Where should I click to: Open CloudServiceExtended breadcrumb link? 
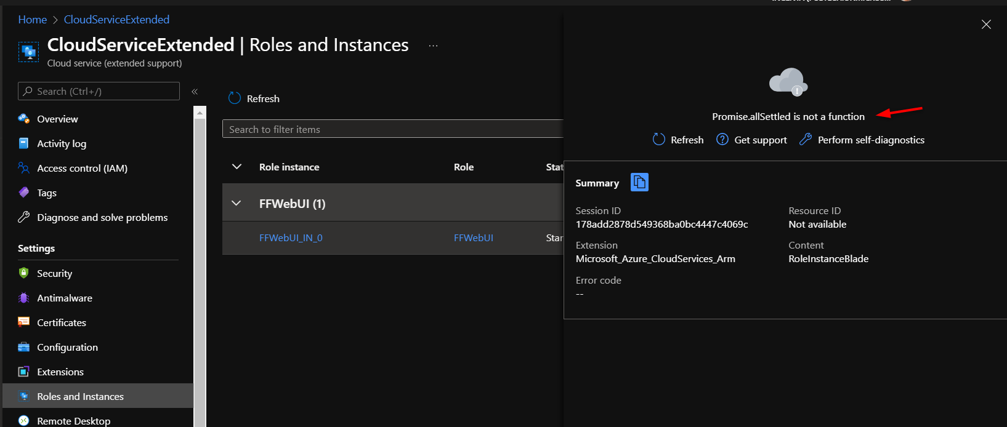coord(116,20)
